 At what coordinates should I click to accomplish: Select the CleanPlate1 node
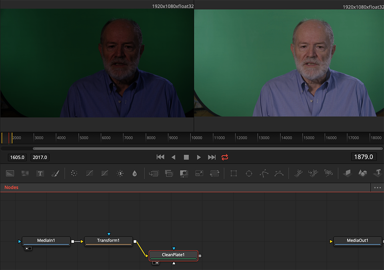173,256
